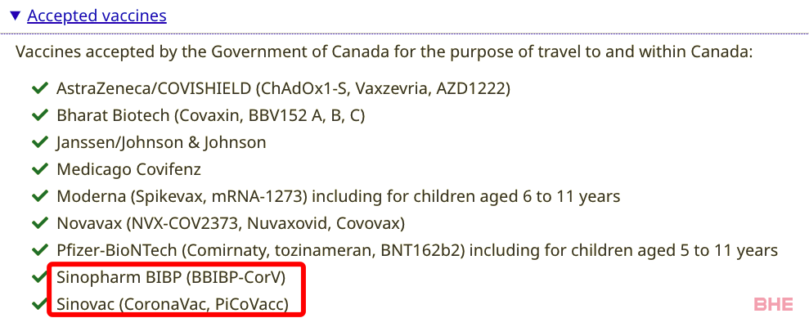
Task: Click the Novavax Nuvaxovid list item
Action: click(x=231, y=223)
